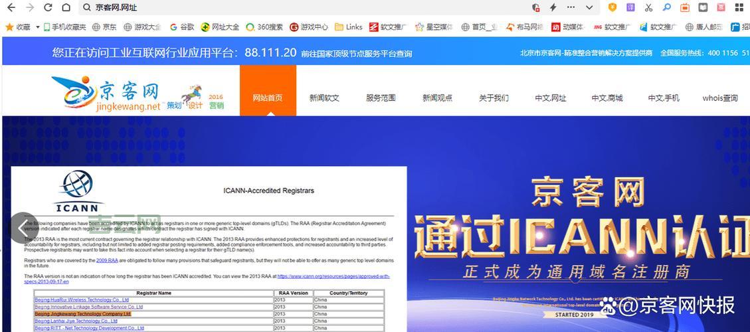Select the scissors screenshot tool
The width and height of the screenshot is (750, 332).
[648, 7]
